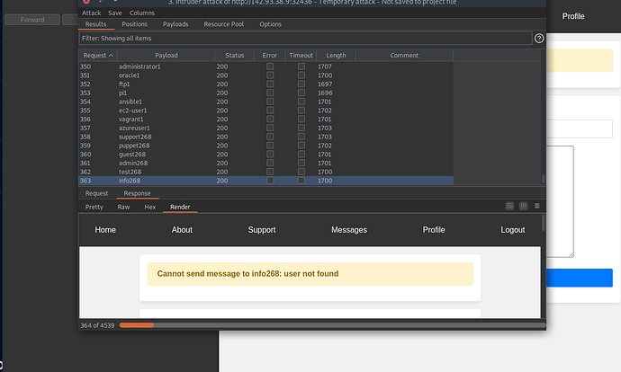Switch to the Request tab
The width and height of the screenshot is (621, 372).
point(96,193)
